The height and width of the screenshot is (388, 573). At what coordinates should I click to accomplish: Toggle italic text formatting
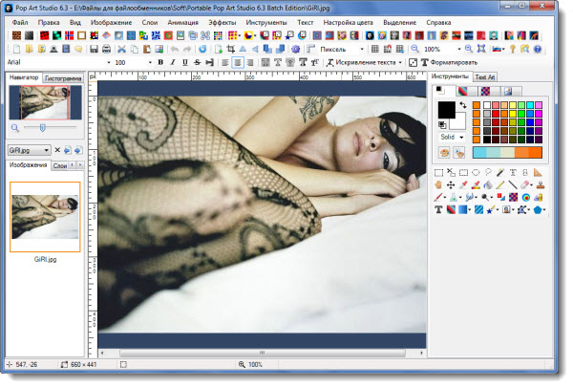(x=172, y=62)
